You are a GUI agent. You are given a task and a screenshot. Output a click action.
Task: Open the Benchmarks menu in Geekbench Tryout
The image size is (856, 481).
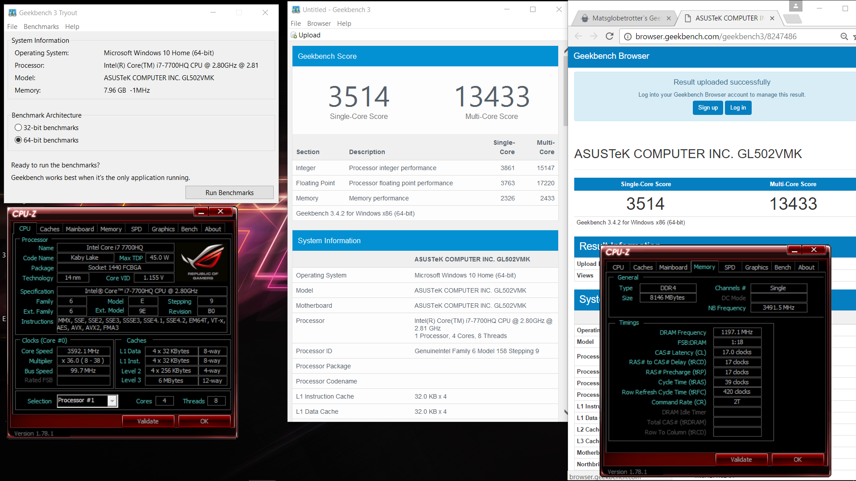[x=41, y=27]
